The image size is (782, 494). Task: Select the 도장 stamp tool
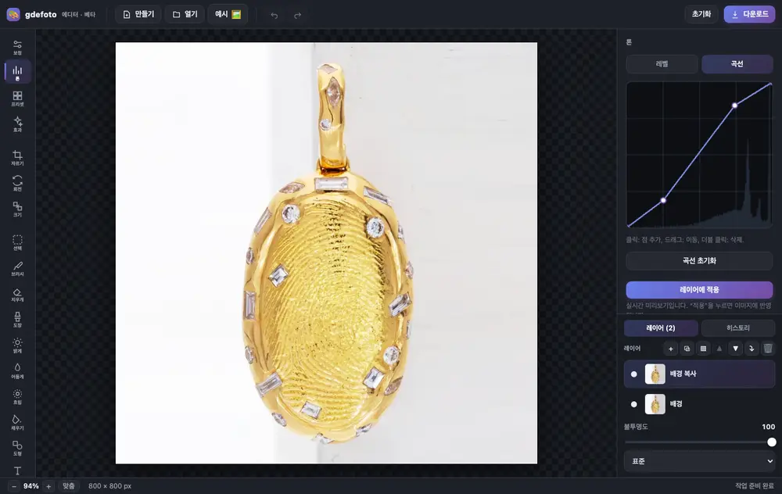pyautogui.click(x=17, y=320)
